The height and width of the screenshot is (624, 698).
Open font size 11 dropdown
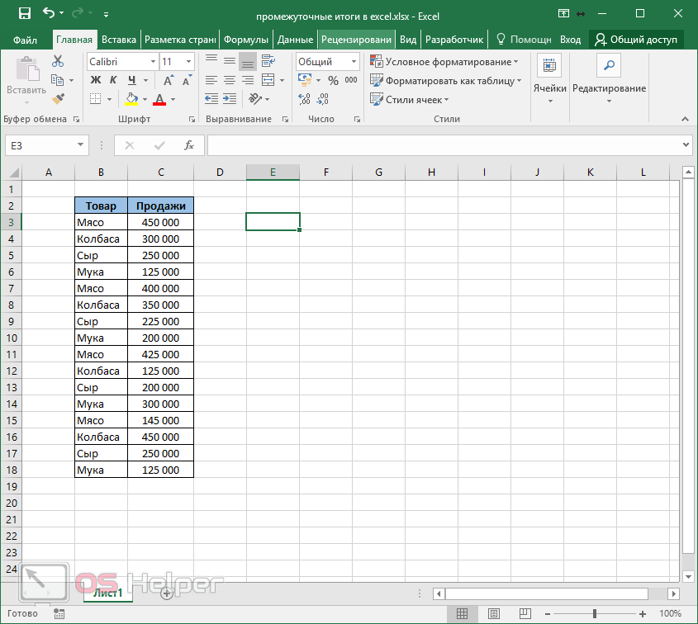(x=188, y=61)
